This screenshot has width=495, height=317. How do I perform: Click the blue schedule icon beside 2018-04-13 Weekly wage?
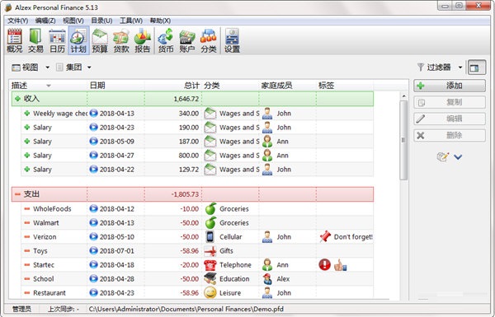point(93,113)
